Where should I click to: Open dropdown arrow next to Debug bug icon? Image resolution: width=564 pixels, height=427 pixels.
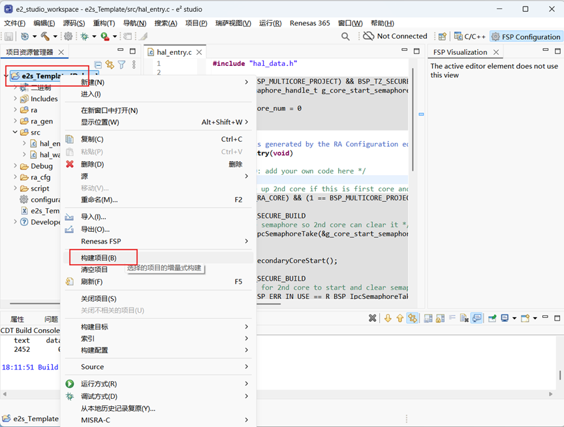[x=94, y=37]
